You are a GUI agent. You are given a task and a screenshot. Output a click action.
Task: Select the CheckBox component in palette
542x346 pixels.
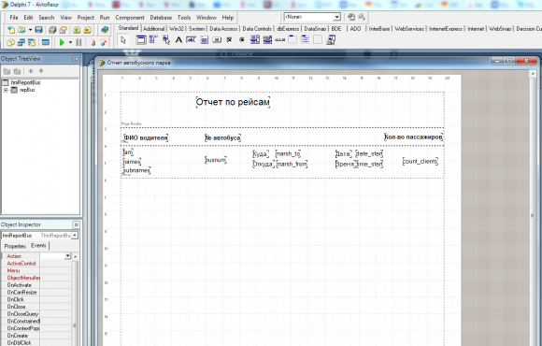click(x=229, y=40)
